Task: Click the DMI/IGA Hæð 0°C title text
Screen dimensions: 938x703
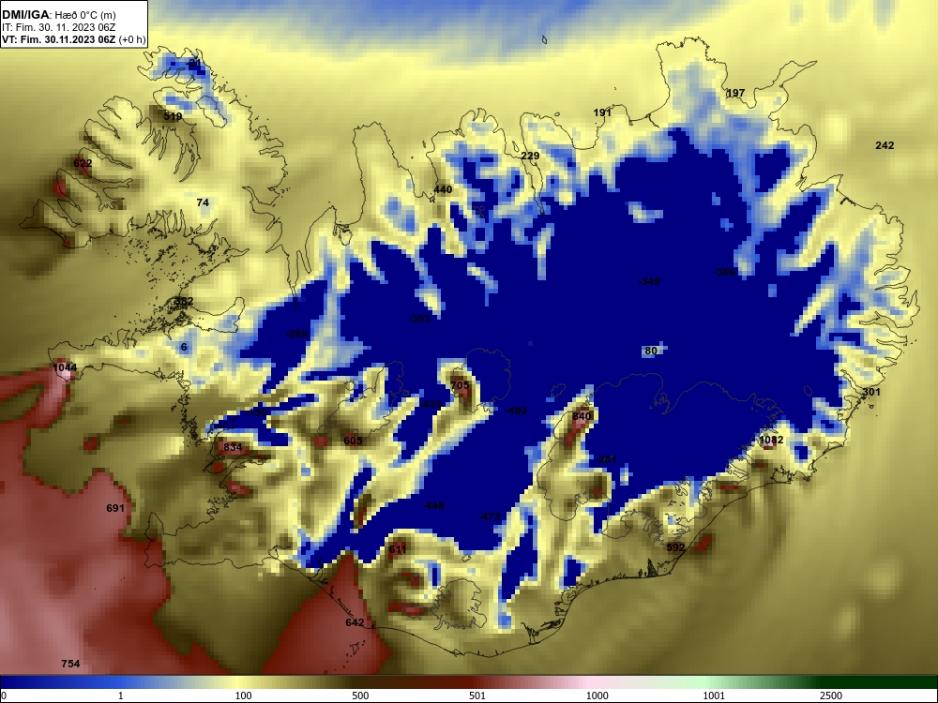Action: pos(58,15)
